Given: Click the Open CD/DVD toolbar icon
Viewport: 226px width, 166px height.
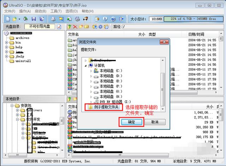Looking at the screenshot, I should click(25, 19).
